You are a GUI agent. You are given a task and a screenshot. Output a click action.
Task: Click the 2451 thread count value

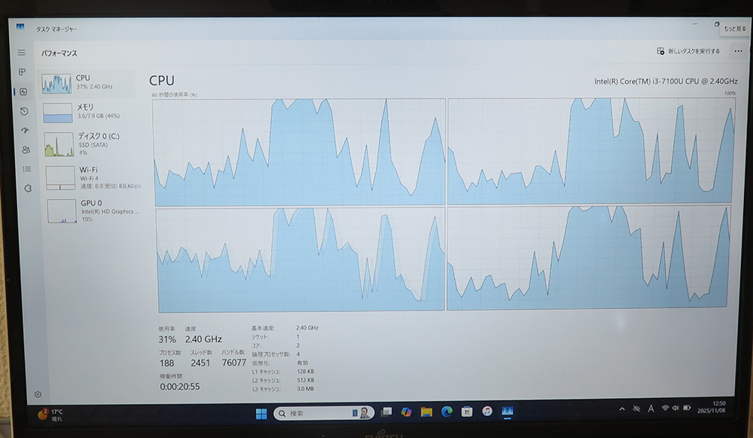[200, 363]
